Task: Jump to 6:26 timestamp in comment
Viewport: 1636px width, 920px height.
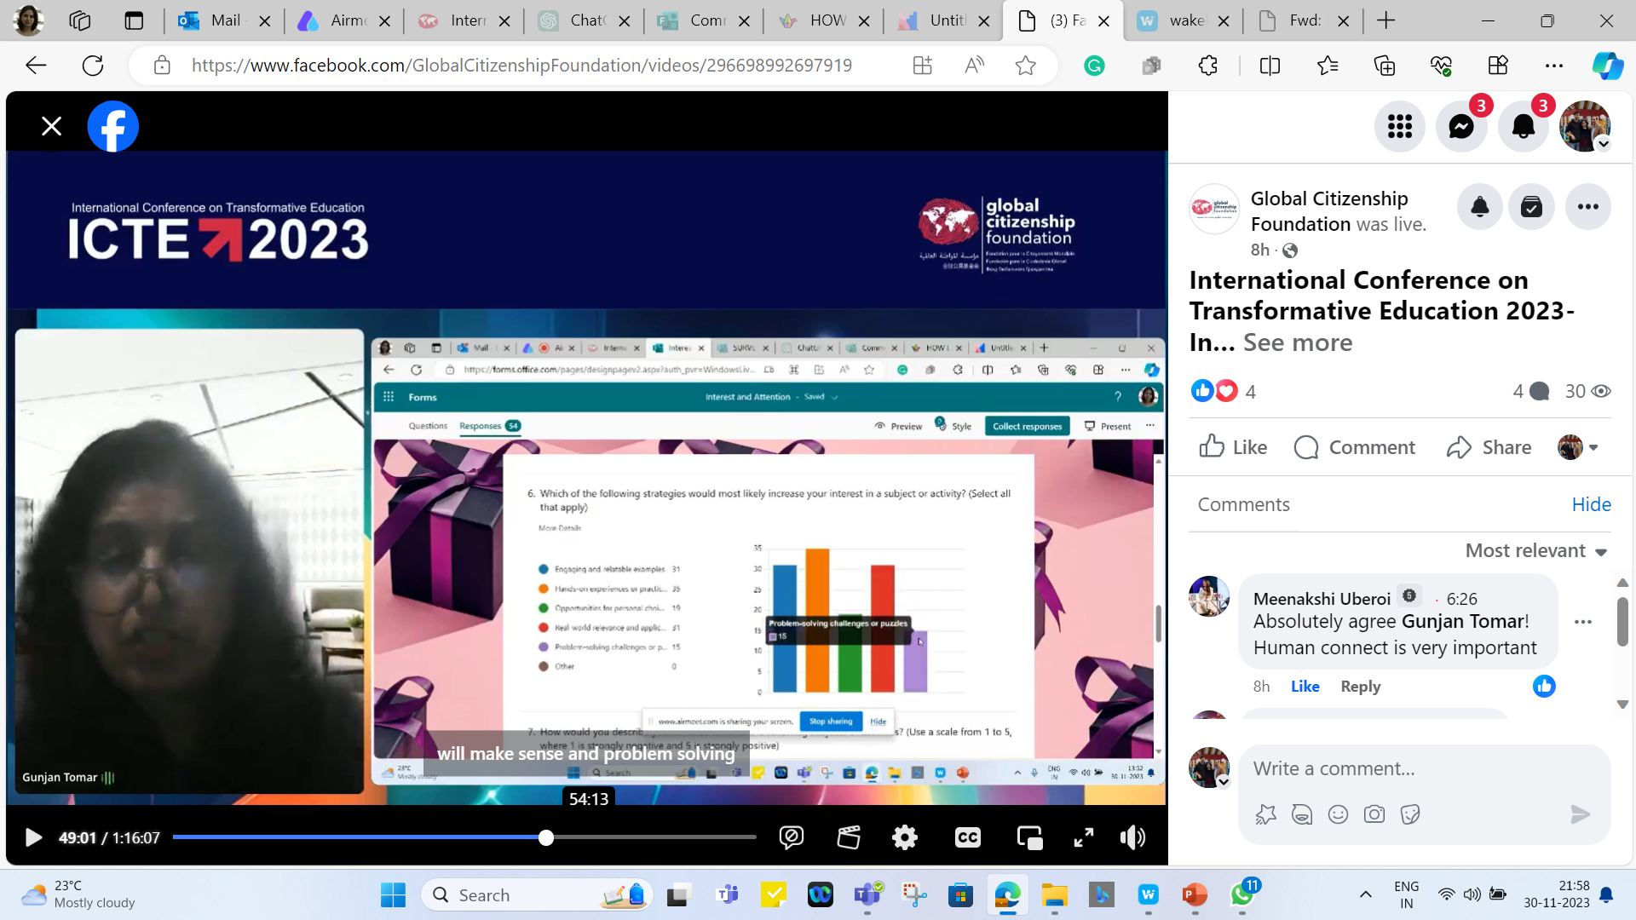Action: point(1461,599)
